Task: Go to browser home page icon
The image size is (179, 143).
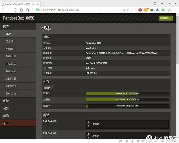Action: pyautogui.click(x=22, y=10)
